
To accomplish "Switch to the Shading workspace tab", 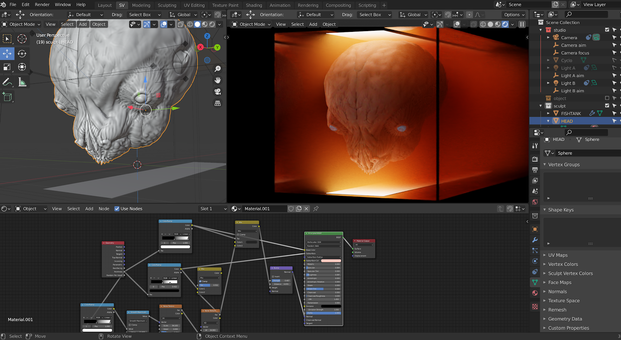I will point(254,5).
